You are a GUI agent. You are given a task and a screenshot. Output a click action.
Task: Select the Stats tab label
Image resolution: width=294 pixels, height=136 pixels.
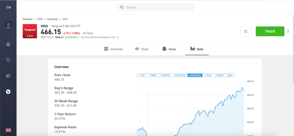(x=200, y=49)
